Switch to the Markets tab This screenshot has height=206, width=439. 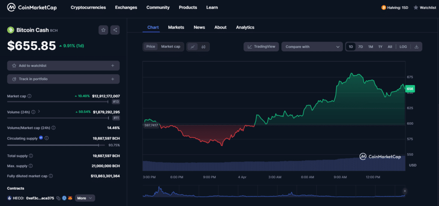pyautogui.click(x=176, y=27)
